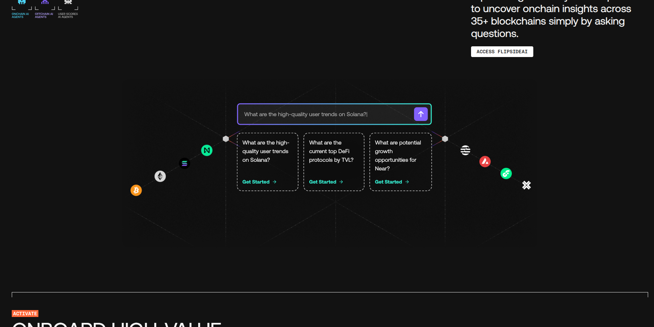Click the ACCESS FLIPSIDEAI button
The width and height of the screenshot is (654, 327).
pyautogui.click(x=502, y=52)
